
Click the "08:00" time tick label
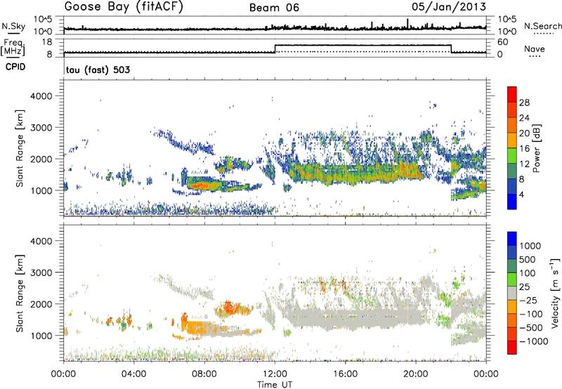pyautogui.click(x=204, y=374)
